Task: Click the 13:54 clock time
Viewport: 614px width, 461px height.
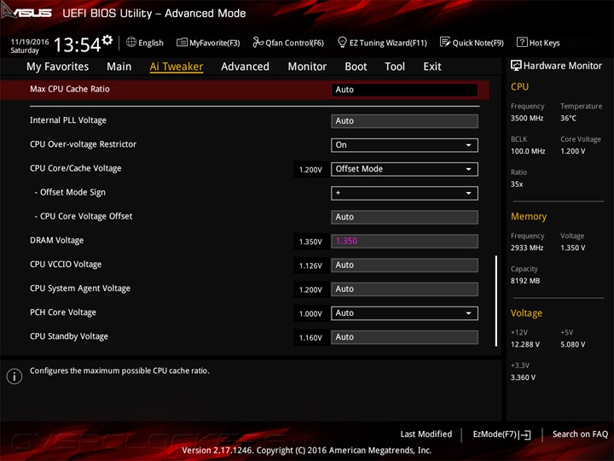Action: tap(77, 44)
